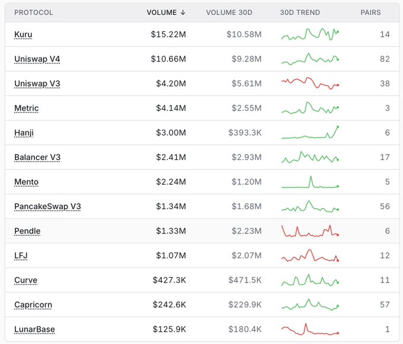The width and height of the screenshot is (403, 344).
Task: Open the Balancer V3 protocol link
Action: (37, 157)
